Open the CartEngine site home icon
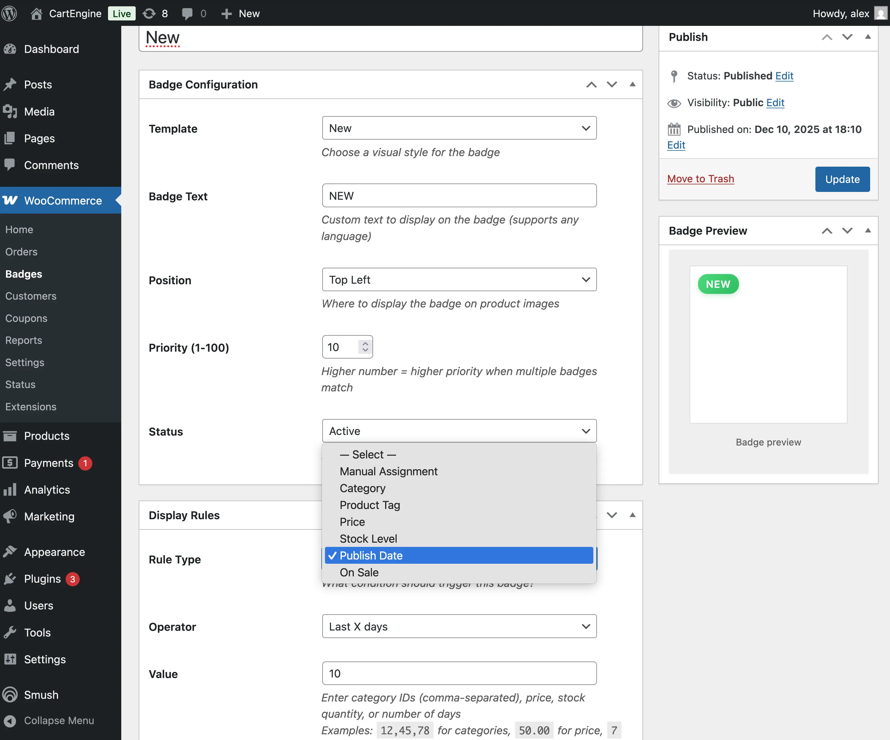 pyautogui.click(x=36, y=14)
